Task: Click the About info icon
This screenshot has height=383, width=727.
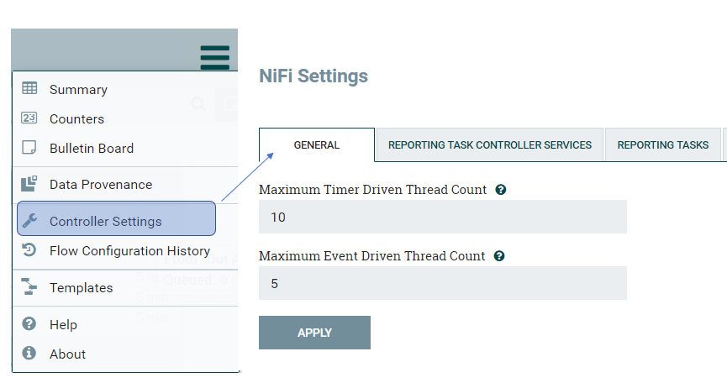Action: click(x=29, y=353)
